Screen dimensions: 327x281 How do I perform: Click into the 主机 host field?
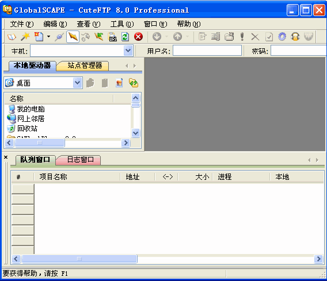(x=77, y=51)
